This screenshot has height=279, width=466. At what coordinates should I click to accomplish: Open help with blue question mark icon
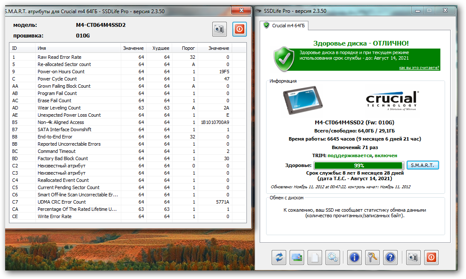390,257
